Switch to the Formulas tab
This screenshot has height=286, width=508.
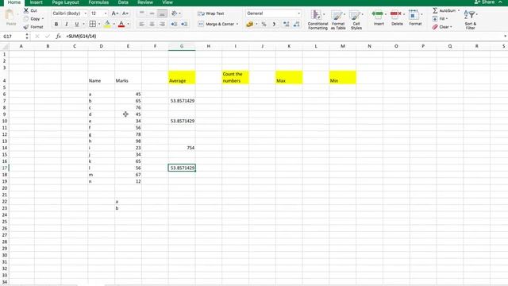point(98,2)
